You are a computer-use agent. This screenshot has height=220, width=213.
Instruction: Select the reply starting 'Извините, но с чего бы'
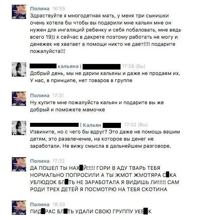[105, 139]
